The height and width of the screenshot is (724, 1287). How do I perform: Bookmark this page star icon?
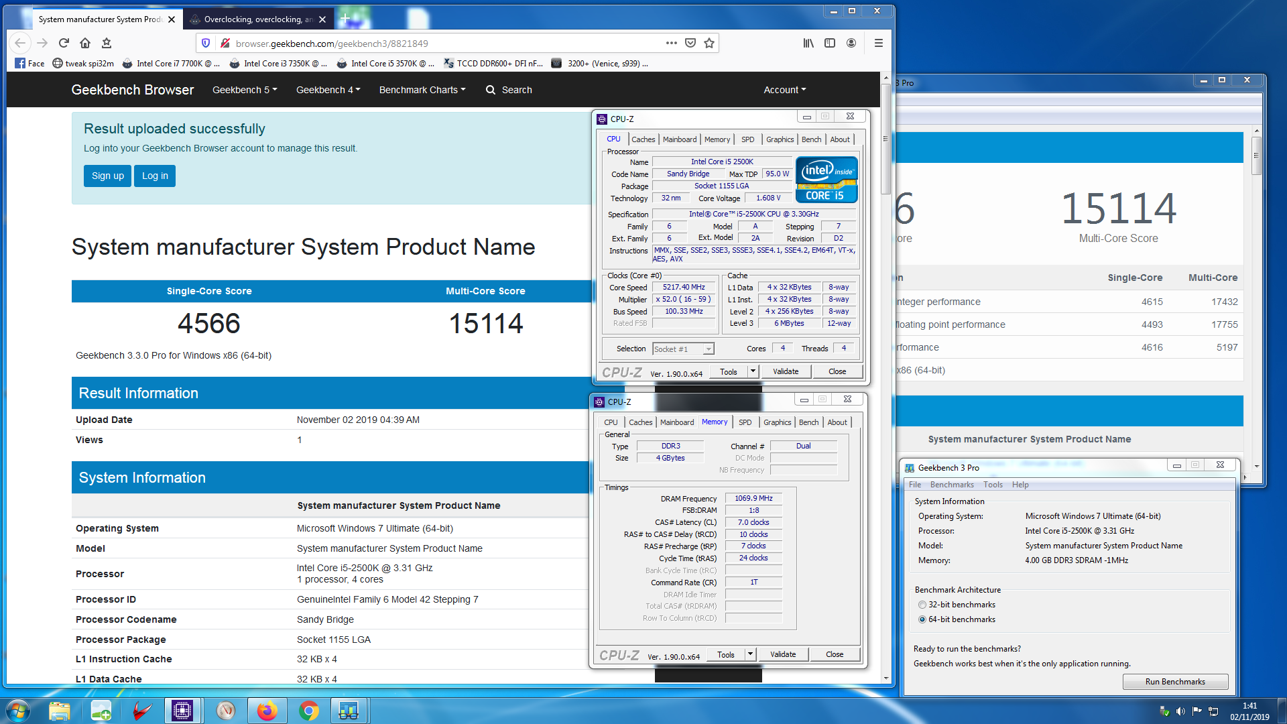[x=709, y=43]
